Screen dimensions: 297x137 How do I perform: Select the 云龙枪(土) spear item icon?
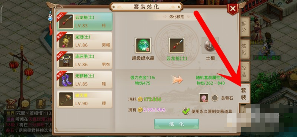66,21
